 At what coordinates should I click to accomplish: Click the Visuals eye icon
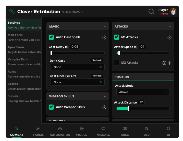[x=103, y=129]
